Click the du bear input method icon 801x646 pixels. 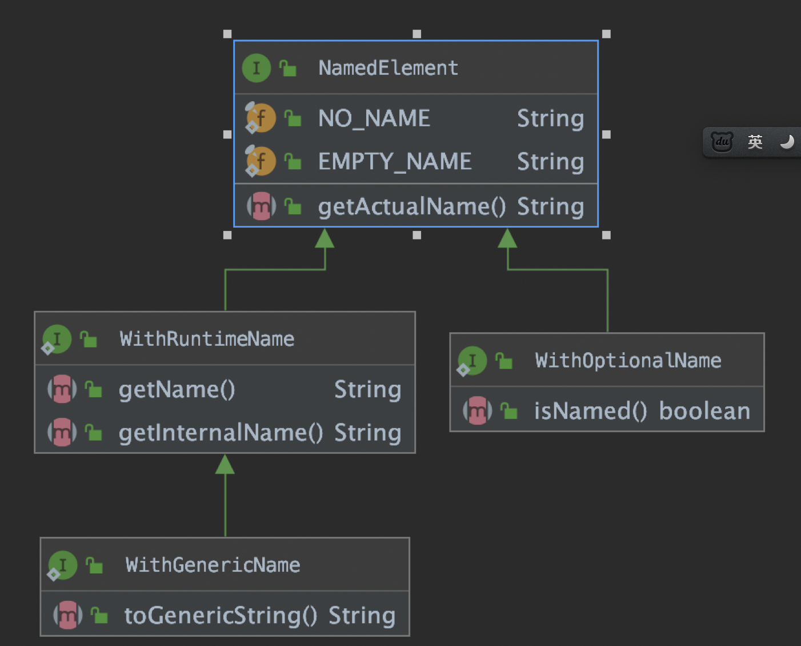pyautogui.click(x=722, y=141)
